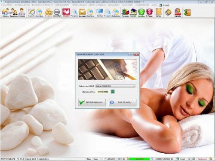Viewport: 215px width, 161px height.
Task: Open the PEDIDO COMPRAS menu
Action: pyautogui.click(x=97, y=5)
